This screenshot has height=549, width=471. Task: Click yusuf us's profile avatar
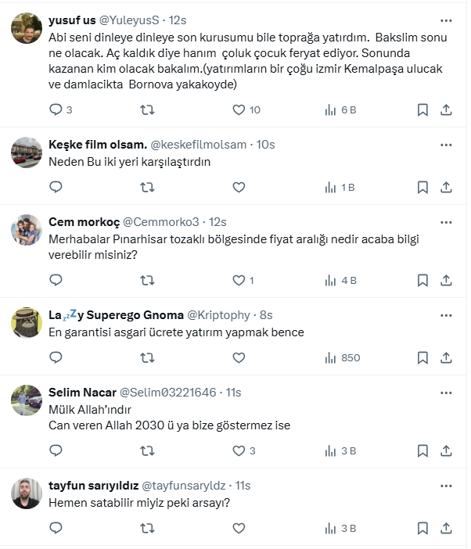coord(27,28)
